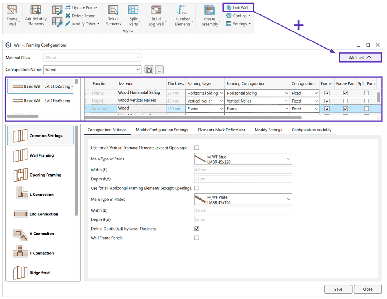Open Create Assembly tool

coord(210,16)
